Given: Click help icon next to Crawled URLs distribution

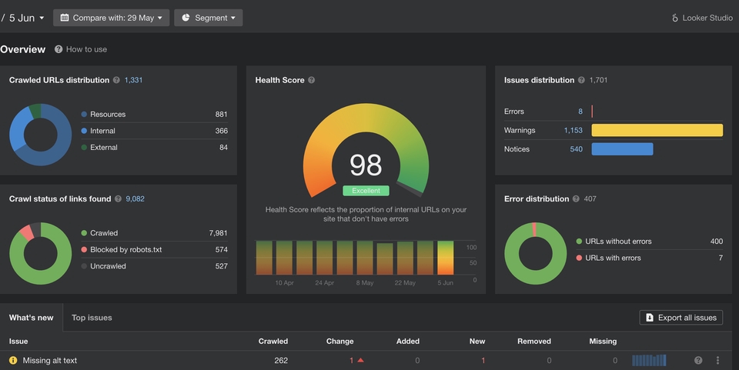Looking at the screenshot, I should 117,80.
